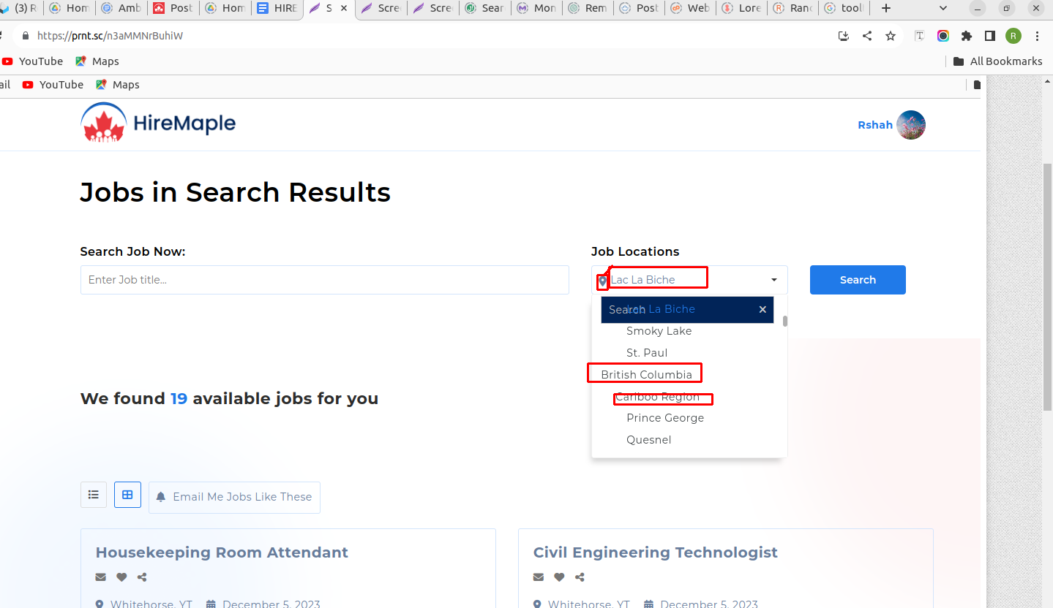Bookmark this page with the star icon
Screen dimensions: 1053x608
click(891, 36)
